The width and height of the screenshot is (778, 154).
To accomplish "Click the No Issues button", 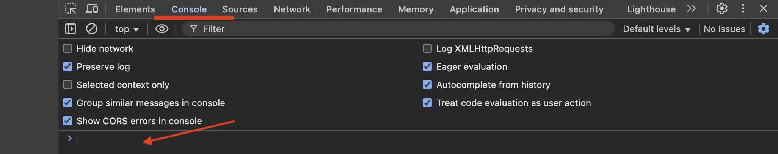I will (x=724, y=29).
